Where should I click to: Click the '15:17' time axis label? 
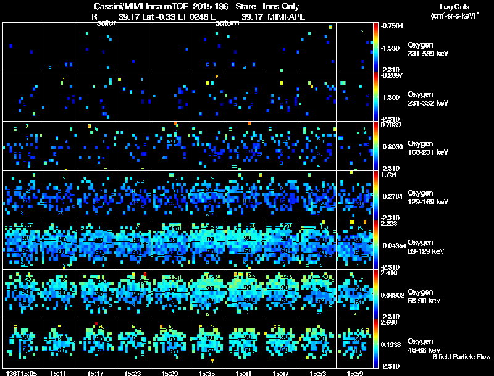pos(96,373)
